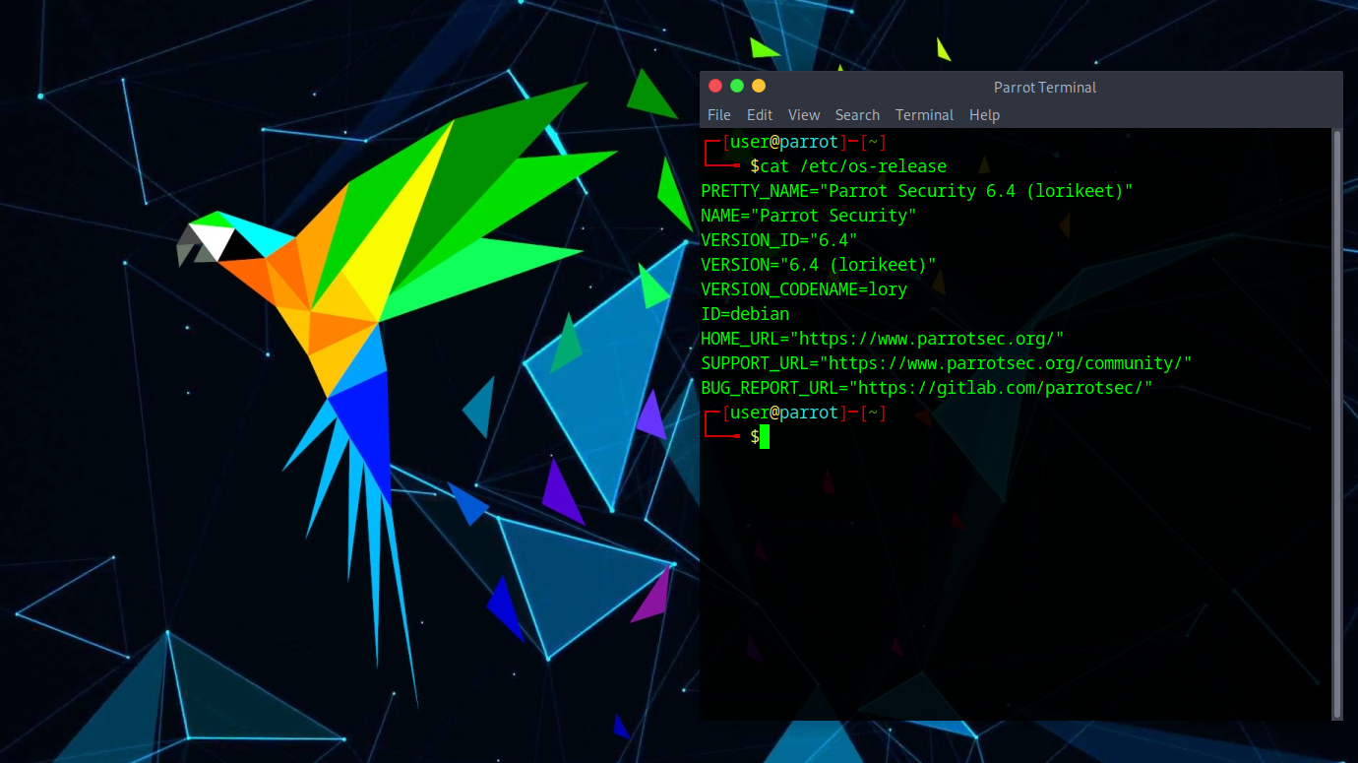Viewport: 1358px width, 763px height.
Task: Open the Edit menu
Action: click(x=760, y=115)
